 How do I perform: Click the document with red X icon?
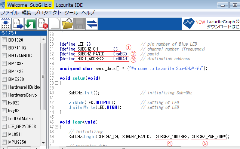tap(43, 24)
